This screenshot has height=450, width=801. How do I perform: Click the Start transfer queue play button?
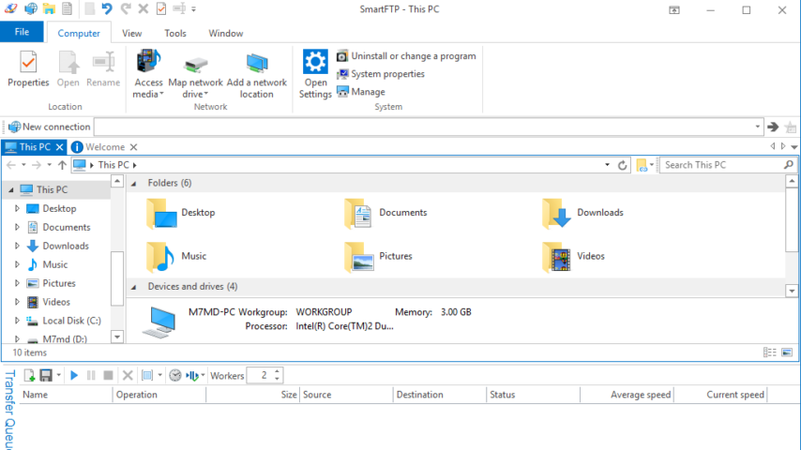pos(74,375)
